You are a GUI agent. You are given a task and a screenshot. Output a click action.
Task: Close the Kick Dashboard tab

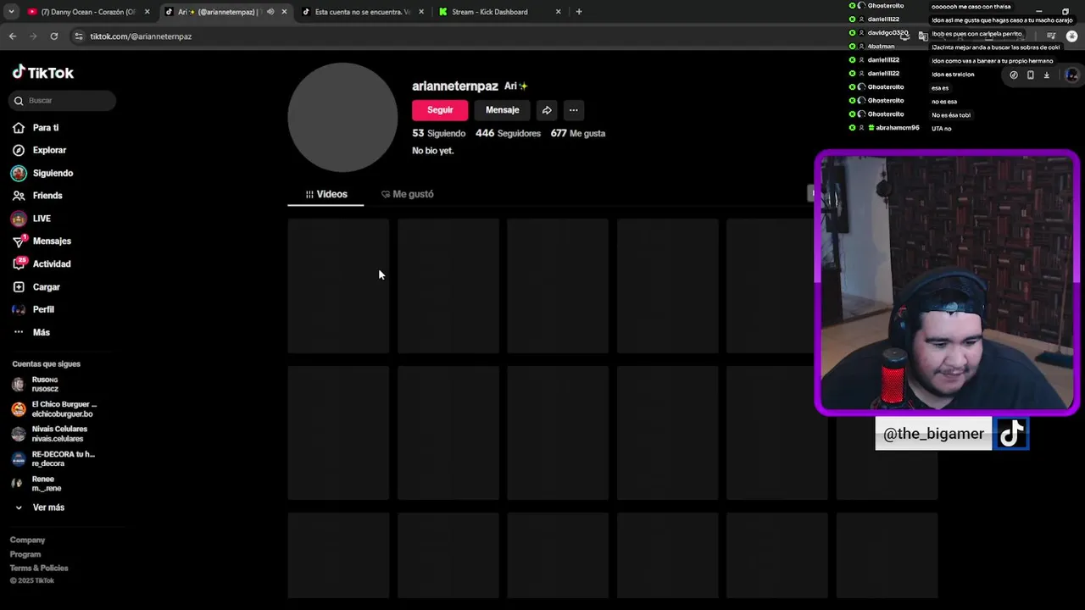tap(558, 12)
